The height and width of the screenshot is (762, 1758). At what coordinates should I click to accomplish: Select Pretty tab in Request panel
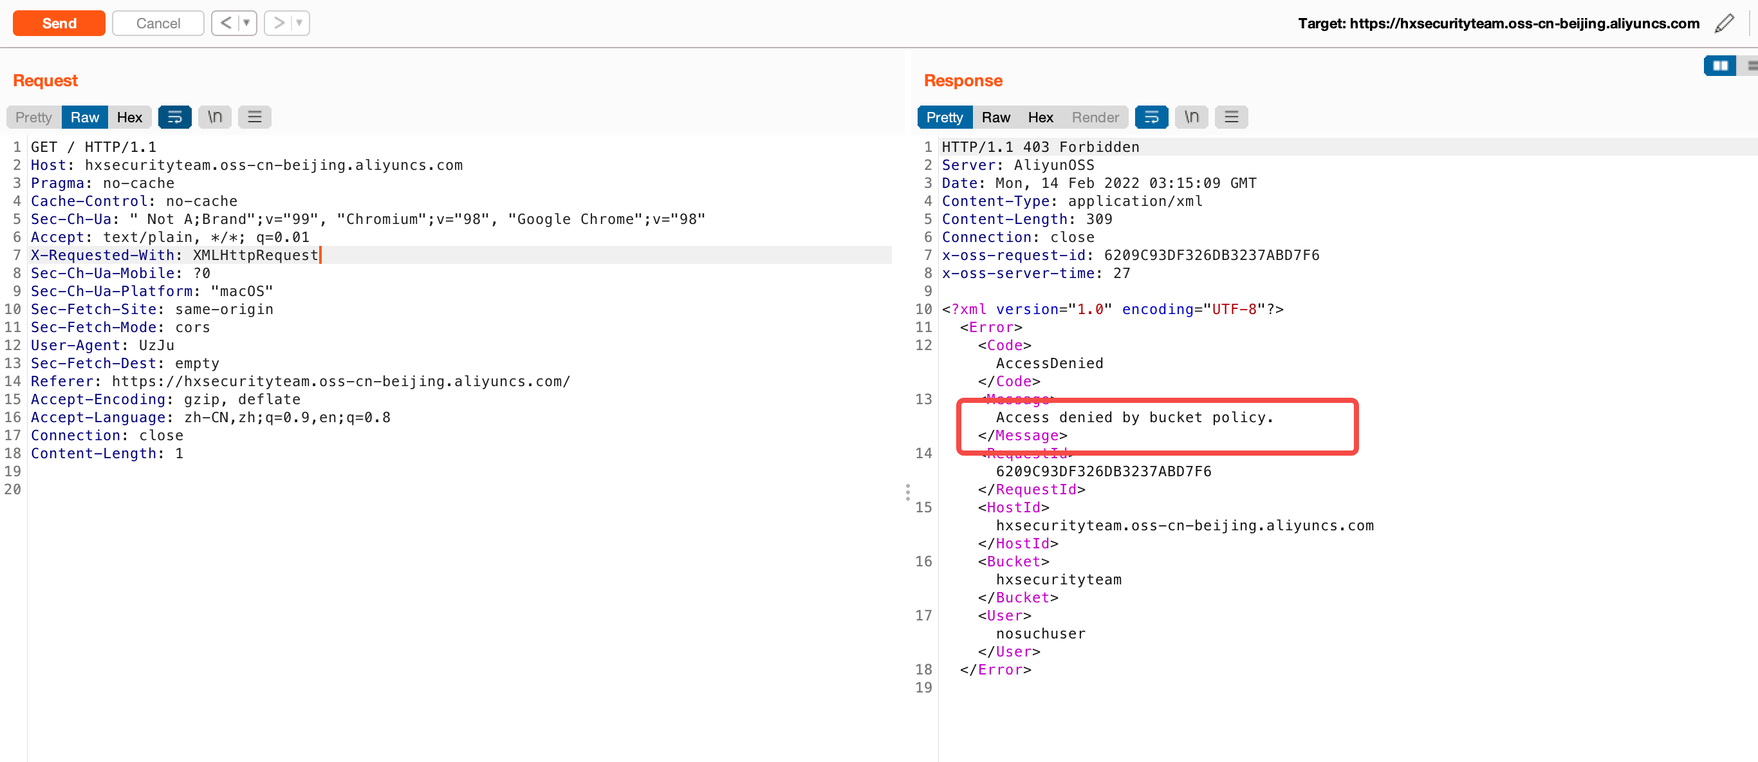[33, 116]
